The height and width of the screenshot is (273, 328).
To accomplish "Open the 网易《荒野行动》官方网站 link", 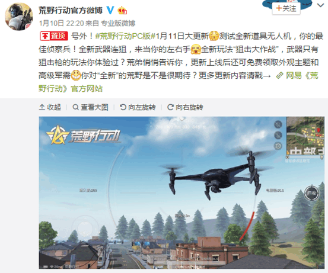I will pos(179,82).
